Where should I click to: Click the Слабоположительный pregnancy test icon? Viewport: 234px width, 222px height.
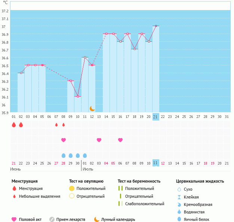point(120,204)
